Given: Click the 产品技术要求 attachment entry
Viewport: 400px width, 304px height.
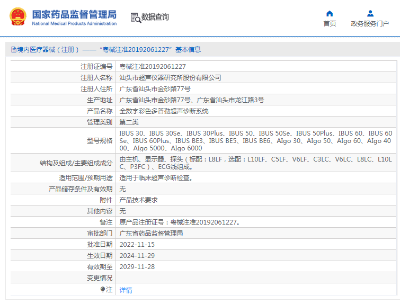Looking at the screenshot, I should coord(138,200).
